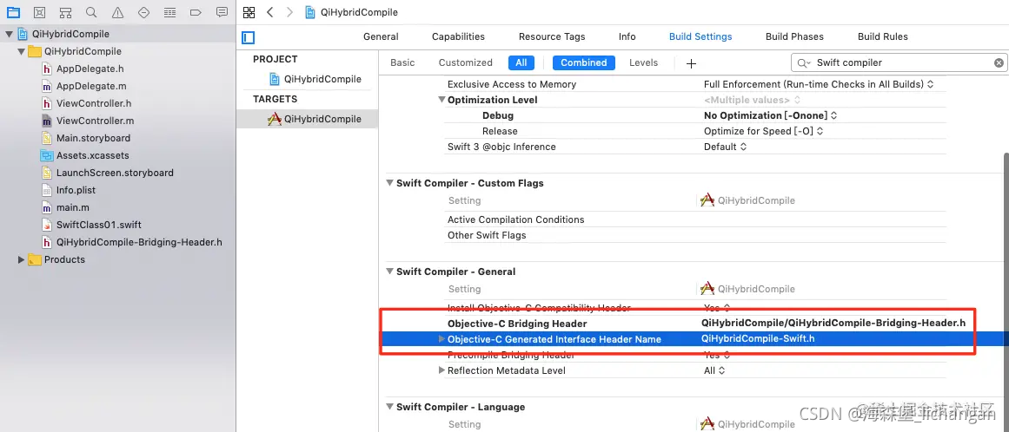Select main.m file

pos(73,207)
